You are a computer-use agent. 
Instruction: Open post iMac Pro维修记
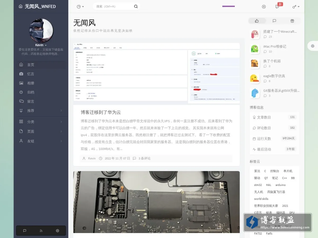pos(275,46)
